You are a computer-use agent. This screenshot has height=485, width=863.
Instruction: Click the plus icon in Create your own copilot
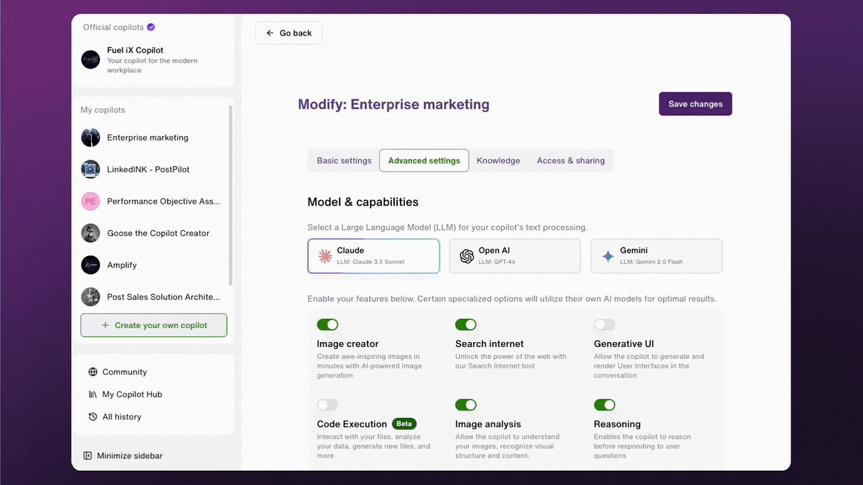pos(105,325)
